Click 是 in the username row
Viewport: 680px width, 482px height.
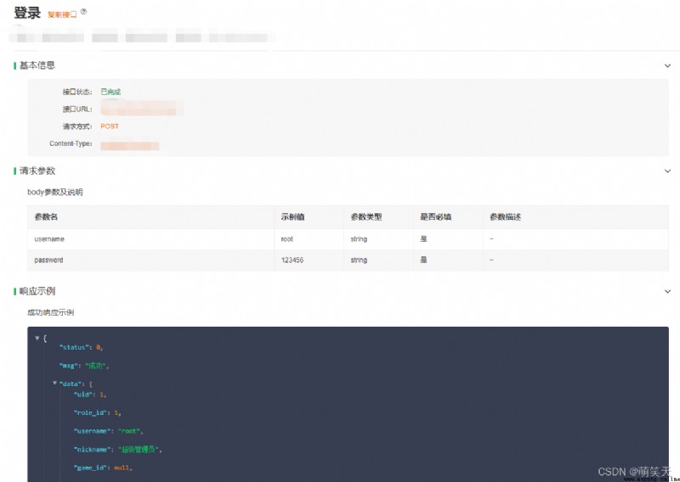tap(423, 239)
